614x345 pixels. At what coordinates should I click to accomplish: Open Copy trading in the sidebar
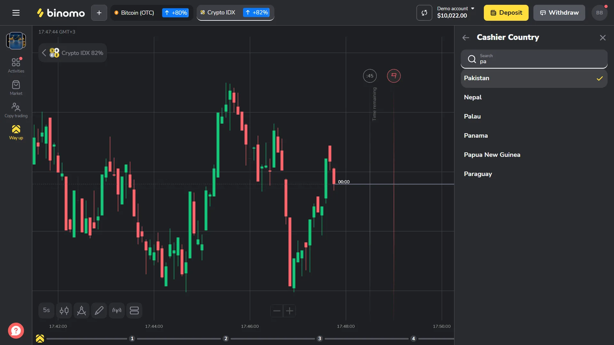(x=16, y=110)
